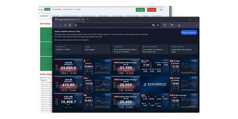Click the Dojima Rice Average Feb 27 chart tile
The width and height of the screenshot is (238, 119).
point(183,101)
